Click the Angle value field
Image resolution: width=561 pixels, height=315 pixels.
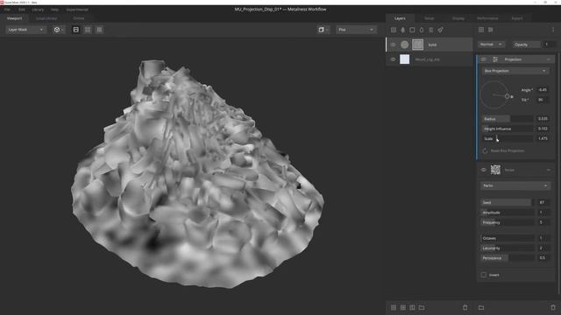coord(543,89)
